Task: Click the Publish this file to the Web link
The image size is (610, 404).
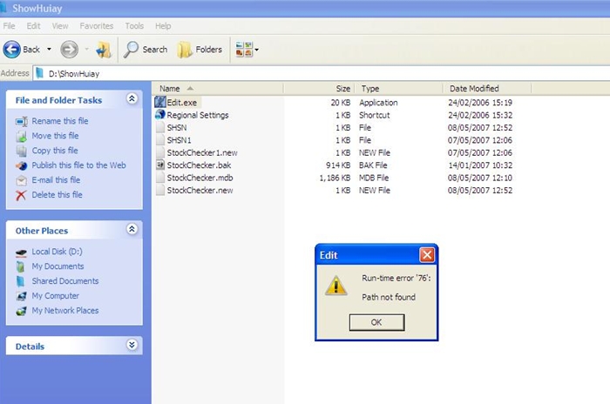Action: click(x=79, y=165)
